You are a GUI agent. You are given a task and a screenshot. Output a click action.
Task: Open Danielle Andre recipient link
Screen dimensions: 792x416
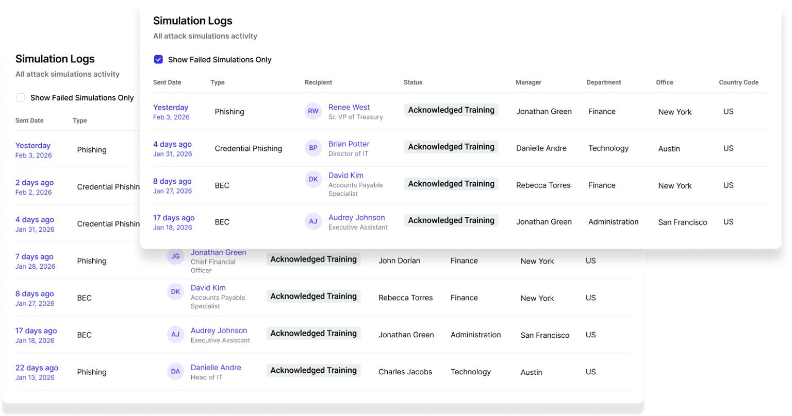216,368
